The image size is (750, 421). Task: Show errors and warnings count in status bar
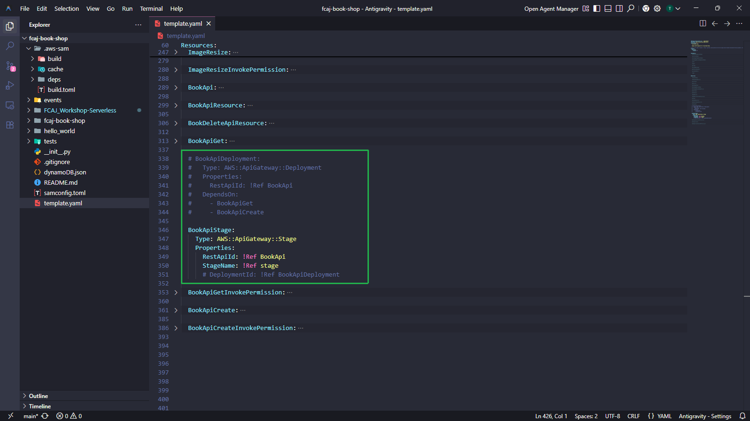click(x=69, y=416)
